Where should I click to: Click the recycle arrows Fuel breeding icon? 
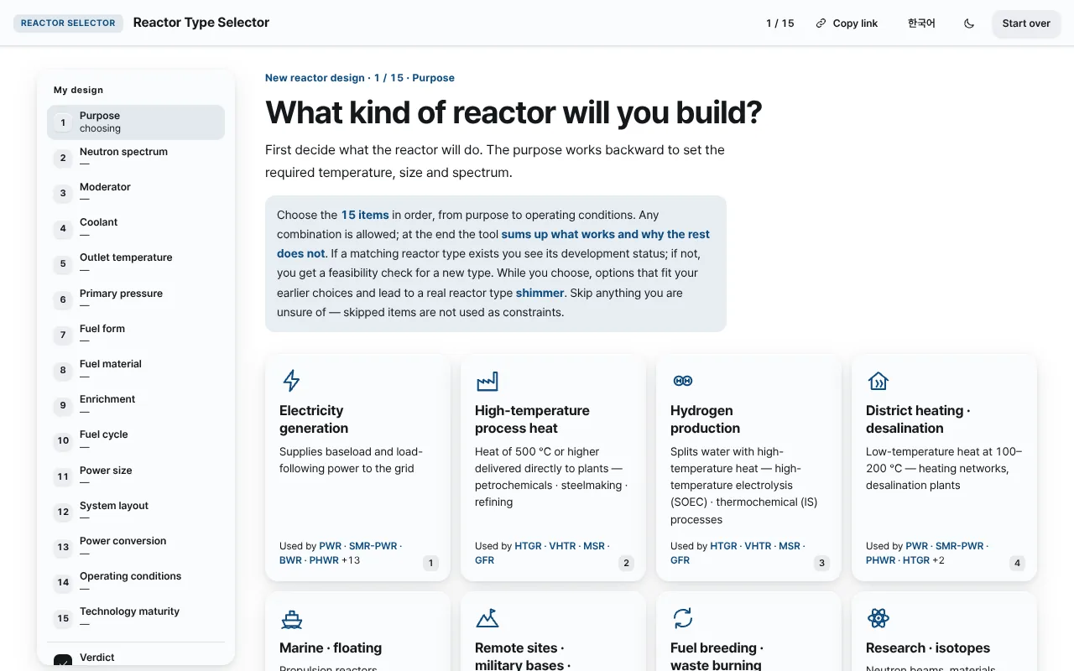click(683, 619)
